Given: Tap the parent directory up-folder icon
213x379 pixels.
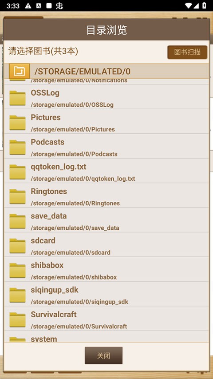Looking at the screenshot, I should [x=20, y=71].
